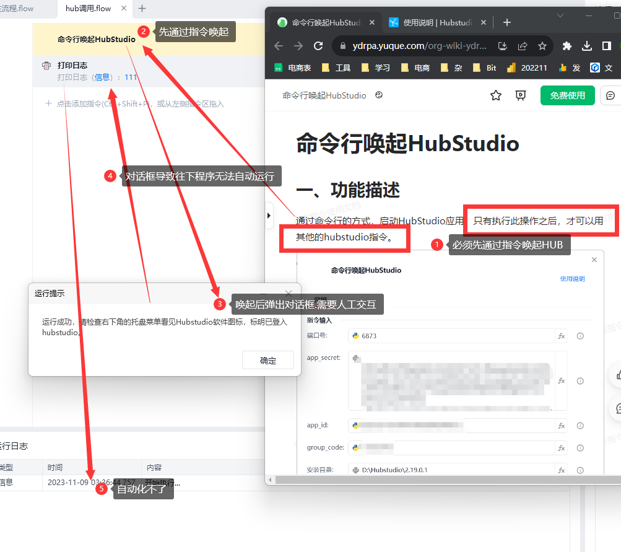621x552 pixels.
Task: Expand the collapsed sidebar arrow in Yuque
Action: [x=269, y=216]
